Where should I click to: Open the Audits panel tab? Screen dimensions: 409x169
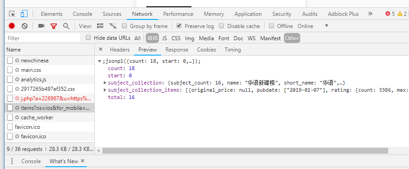[310, 14]
